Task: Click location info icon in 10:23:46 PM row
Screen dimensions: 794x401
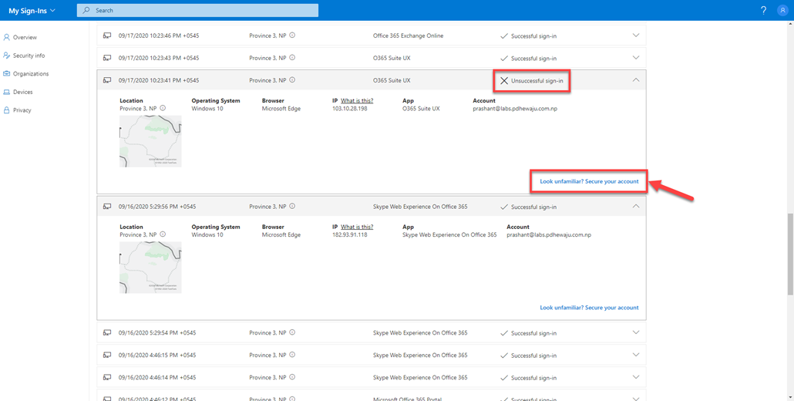Action: [292, 36]
